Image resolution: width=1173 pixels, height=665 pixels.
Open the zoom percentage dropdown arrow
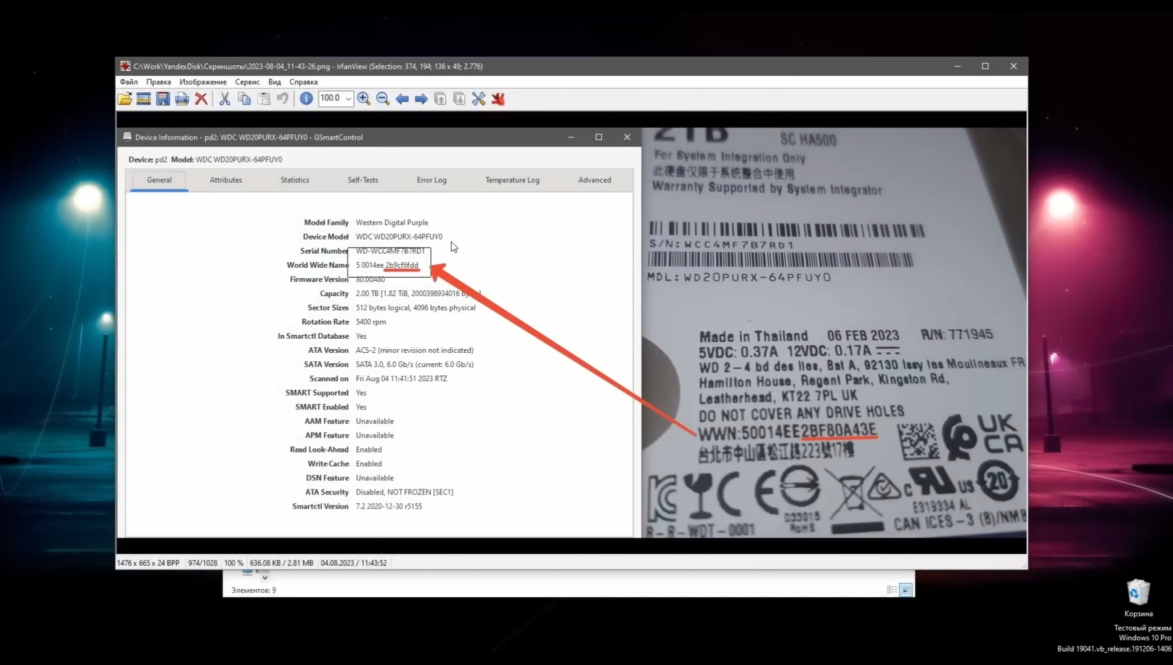pos(348,99)
